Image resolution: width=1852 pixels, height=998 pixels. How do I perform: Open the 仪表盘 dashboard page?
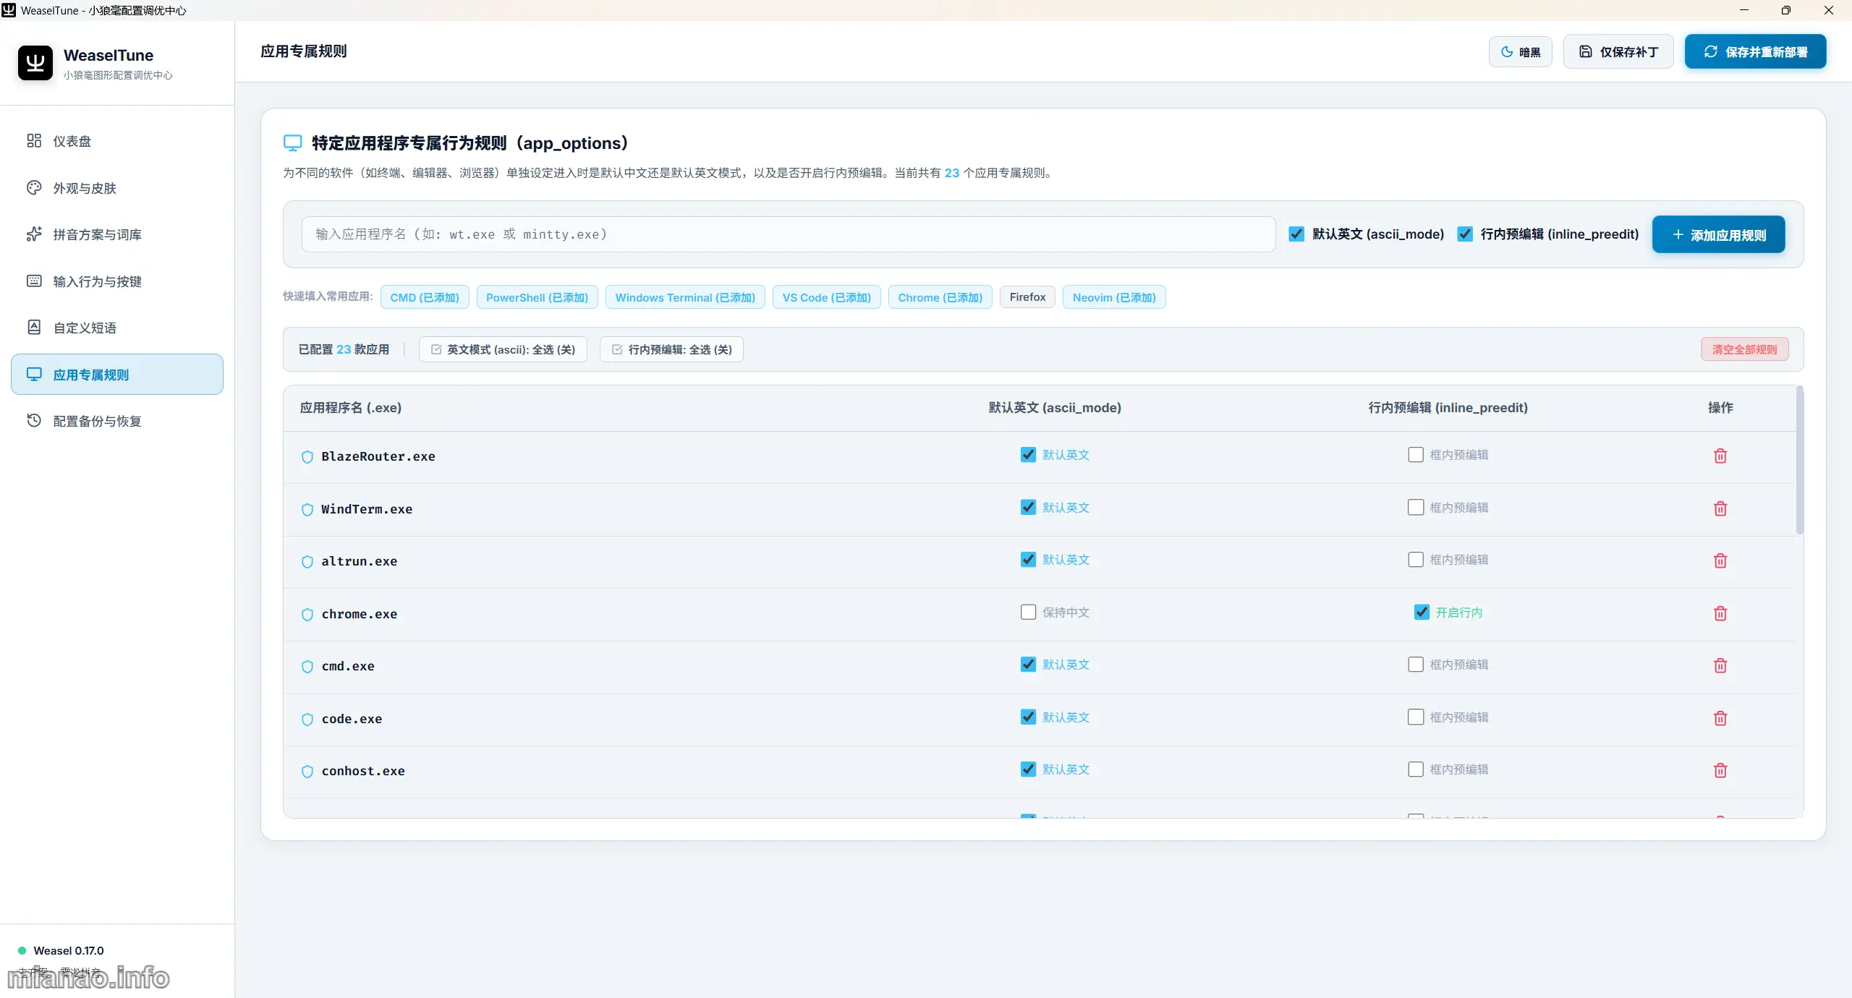click(117, 141)
